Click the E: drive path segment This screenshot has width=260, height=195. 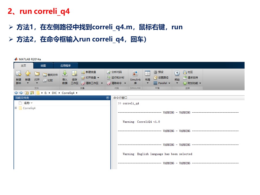pos(46,93)
